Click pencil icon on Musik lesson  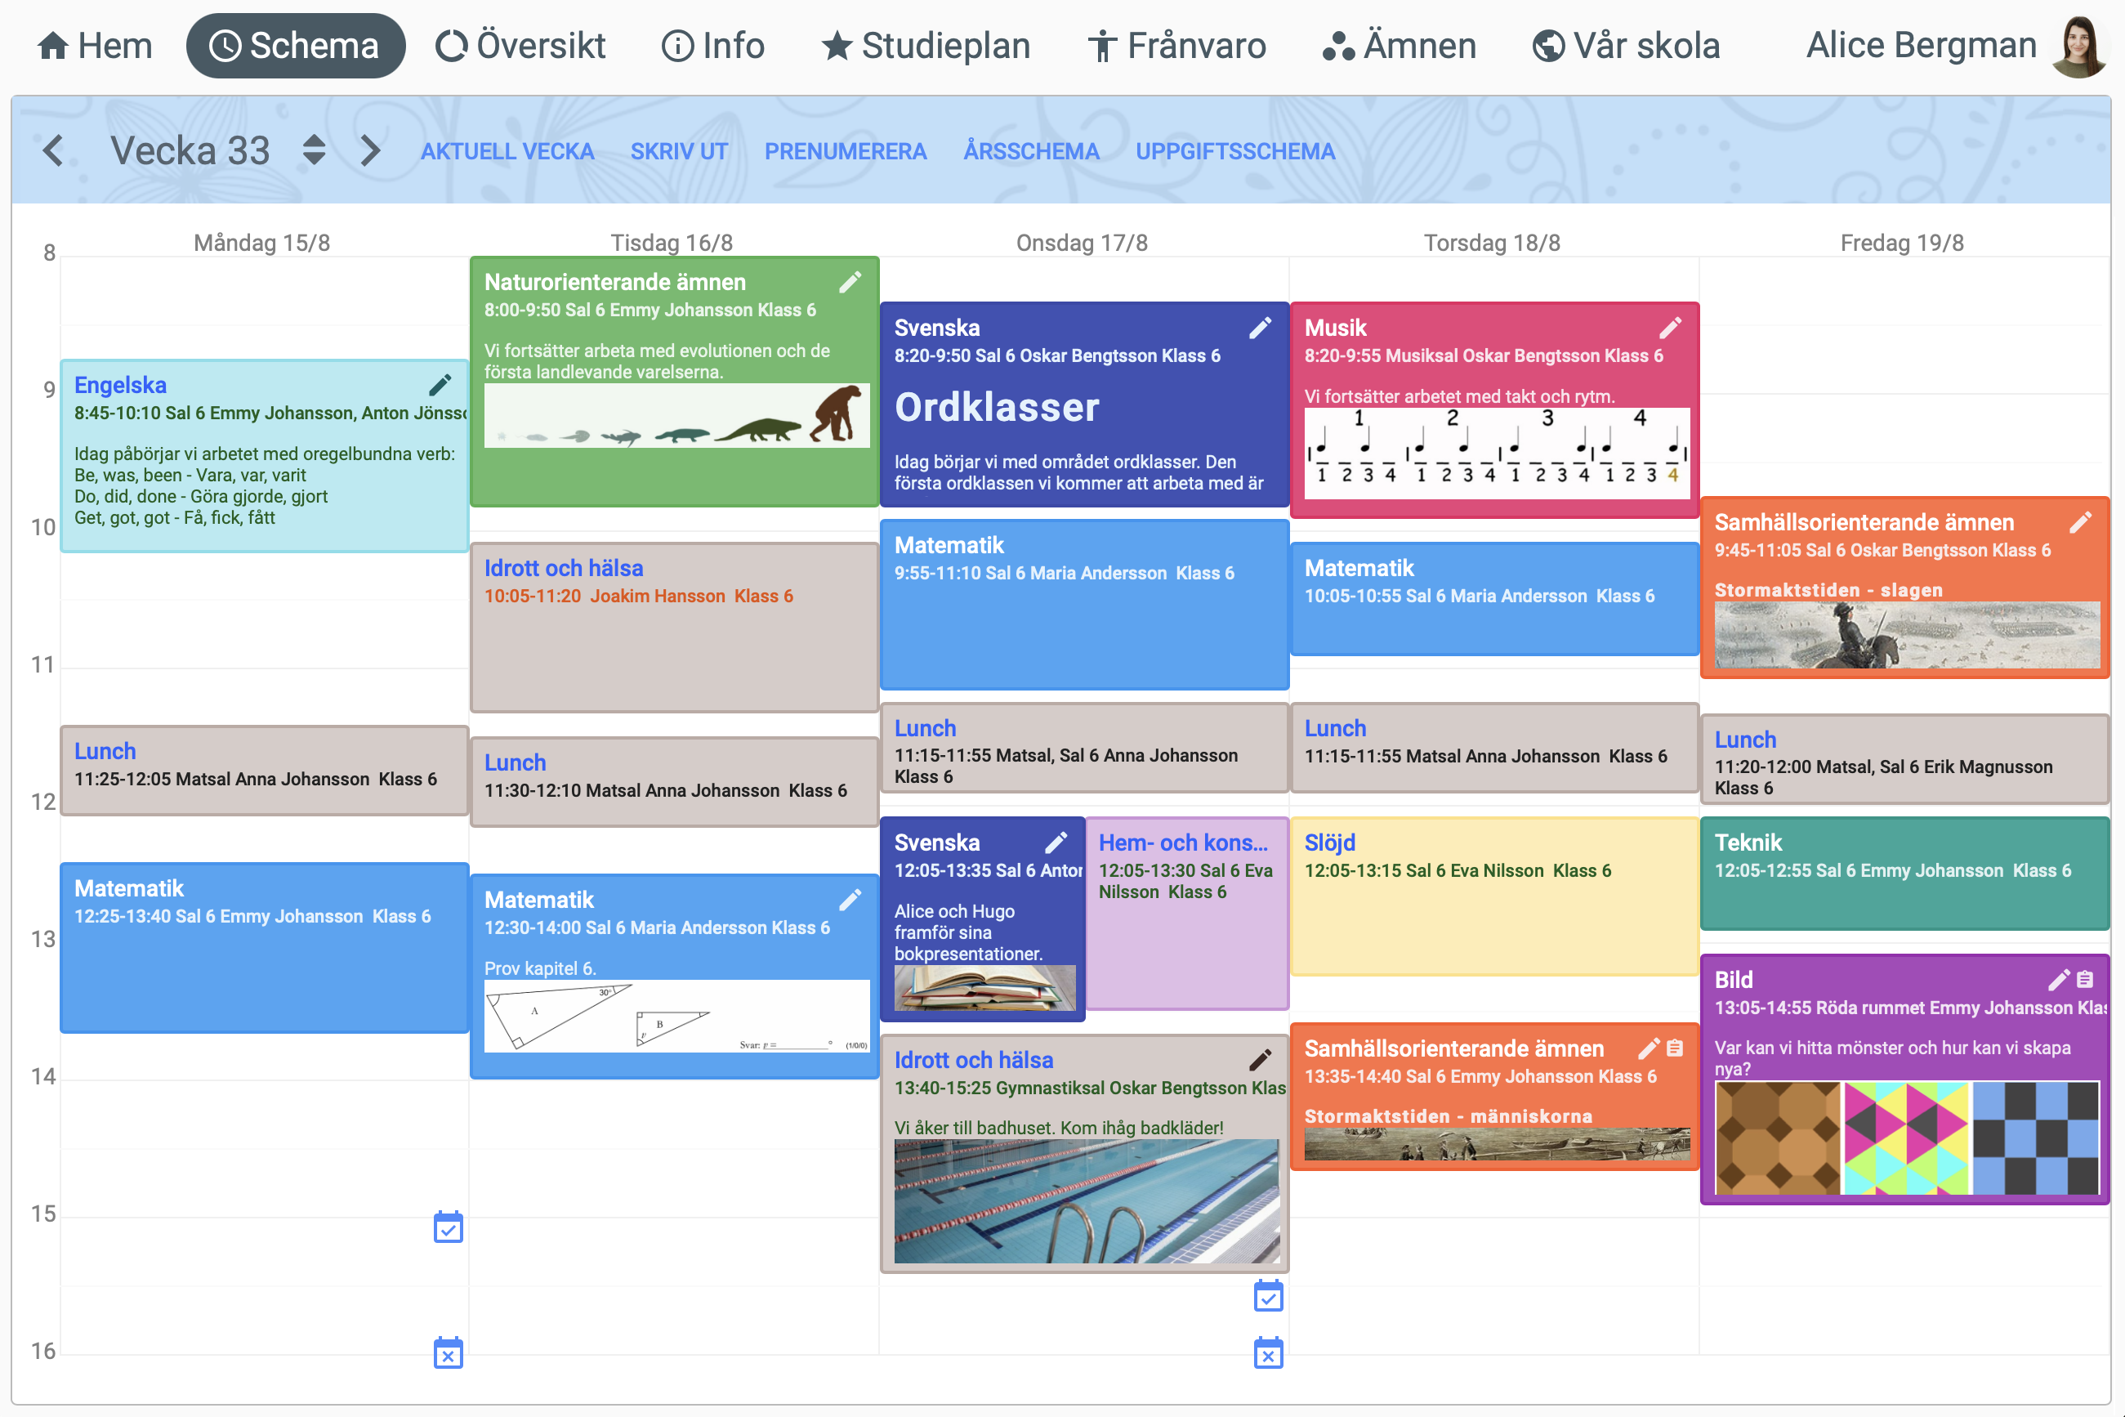[x=1670, y=328]
